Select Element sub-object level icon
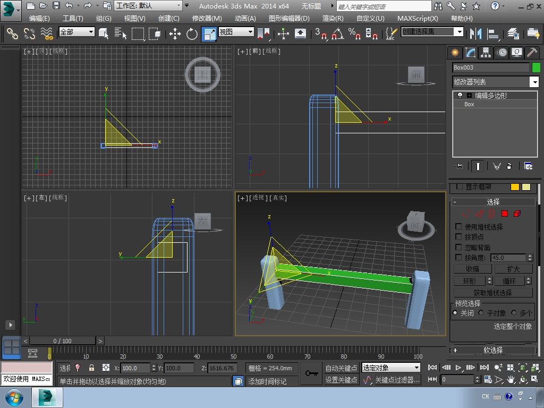The height and width of the screenshot is (408, 544). [517, 214]
